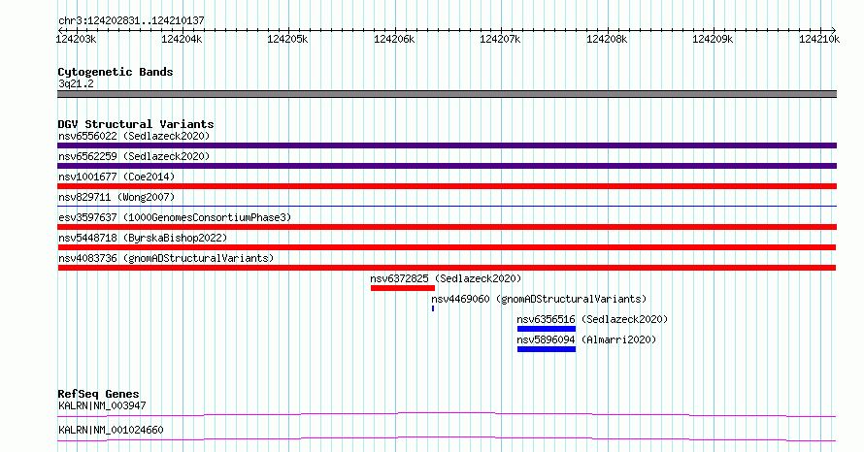The image size is (864, 452).
Task: Select the KALRN|NM_001024660 magenta gene track
Action: tap(447, 438)
